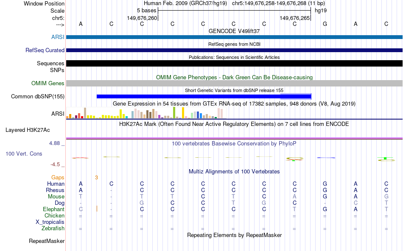The height and width of the screenshot is (251, 403).
Task: Click the 'H3K27Ac Mark' ENCODE track title
Action: pos(234,124)
